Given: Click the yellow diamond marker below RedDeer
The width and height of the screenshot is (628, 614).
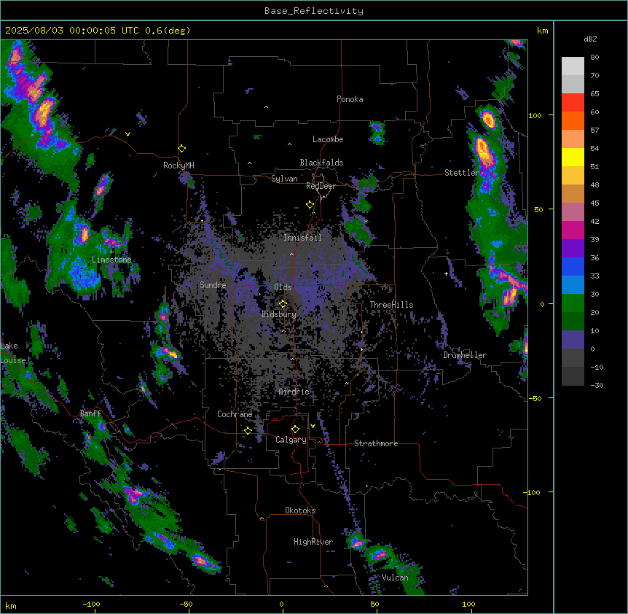Looking at the screenshot, I should pos(310,205).
